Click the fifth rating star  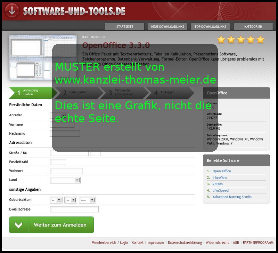[x=260, y=39]
